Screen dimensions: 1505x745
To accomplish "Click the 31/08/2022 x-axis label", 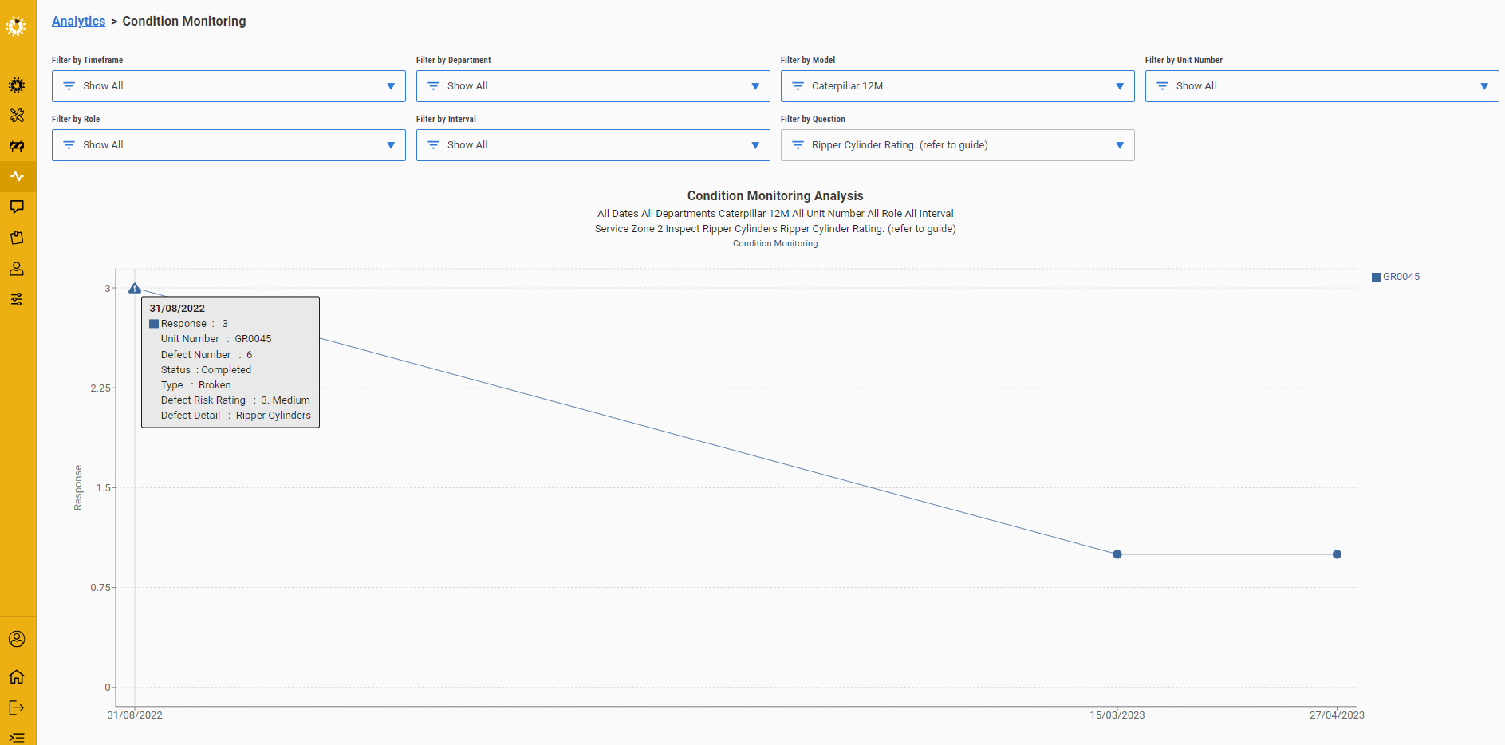I will 135,715.
